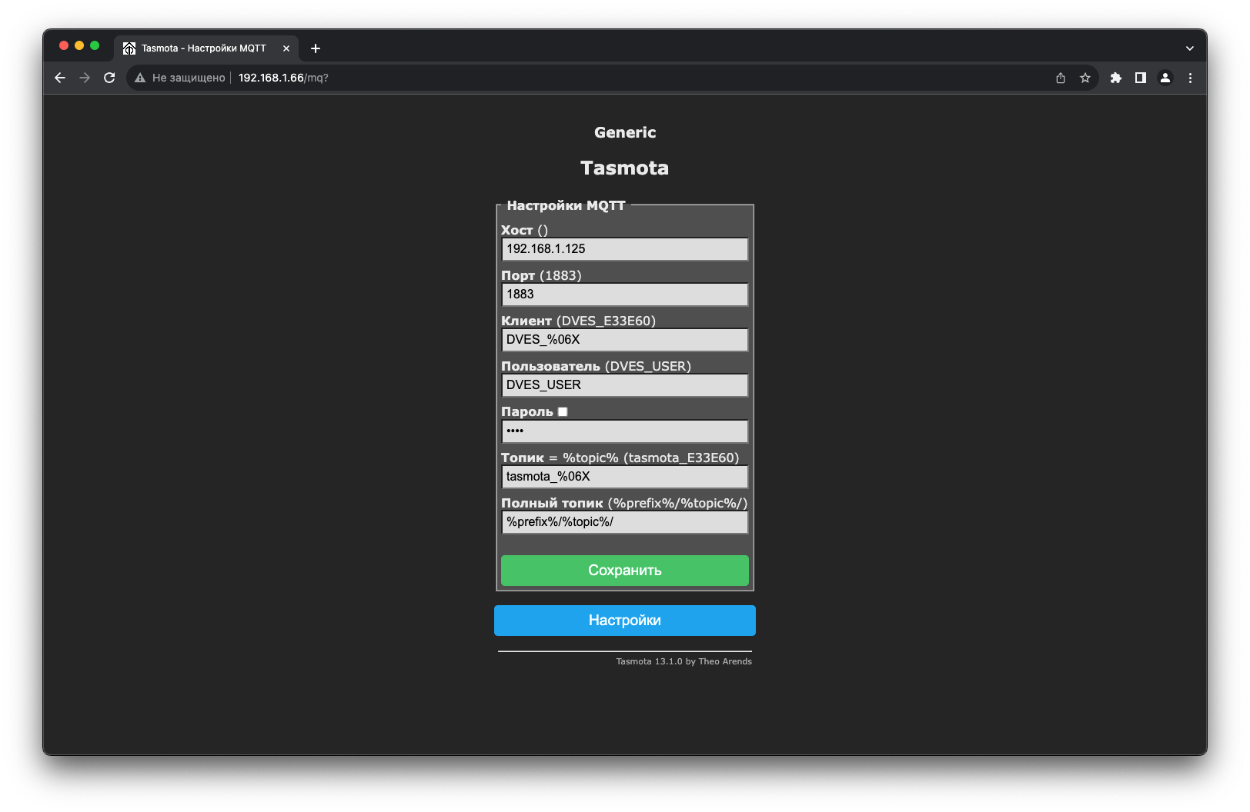Enable the password visibility checkbox next to Пароль

click(x=562, y=411)
